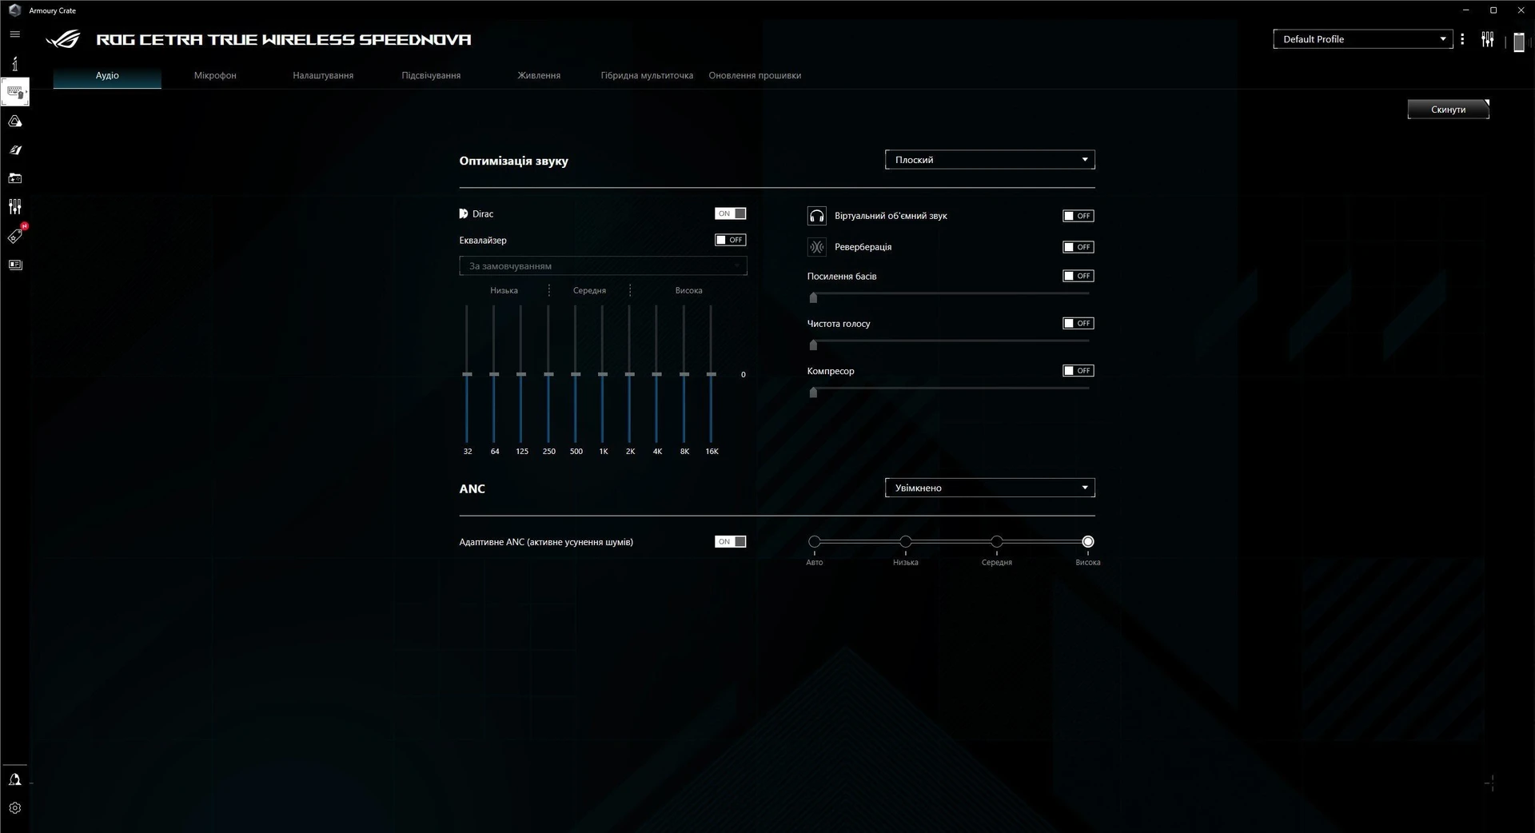Open GameVisual icon in sidebar
This screenshot has width=1535, height=833.
pyautogui.click(x=14, y=149)
